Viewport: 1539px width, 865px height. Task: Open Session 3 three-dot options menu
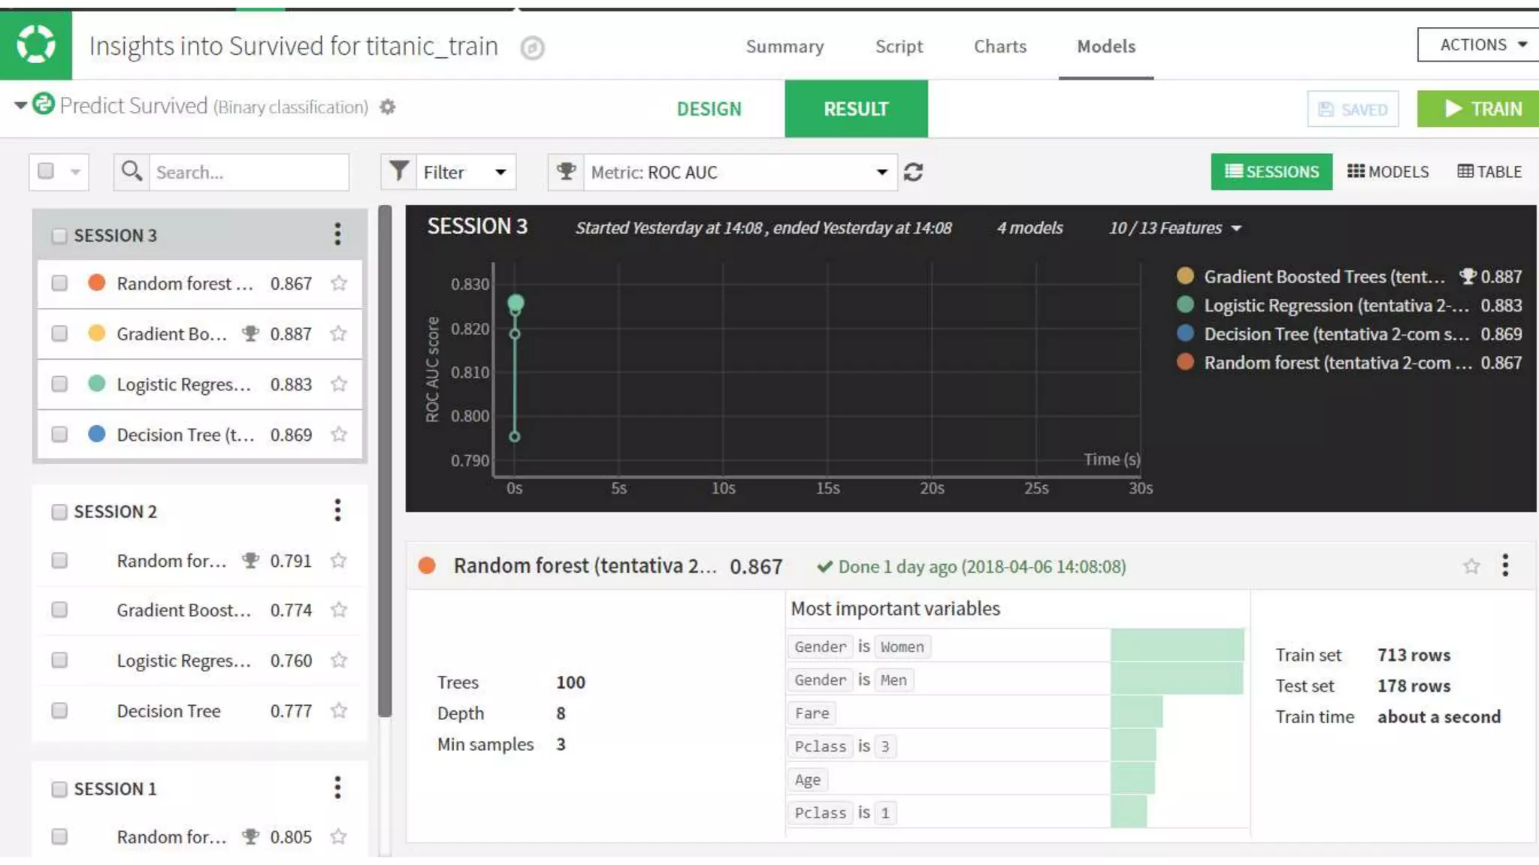point(337,234)
